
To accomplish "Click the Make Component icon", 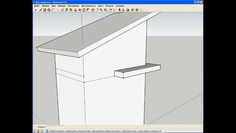I will pos(58,10).
